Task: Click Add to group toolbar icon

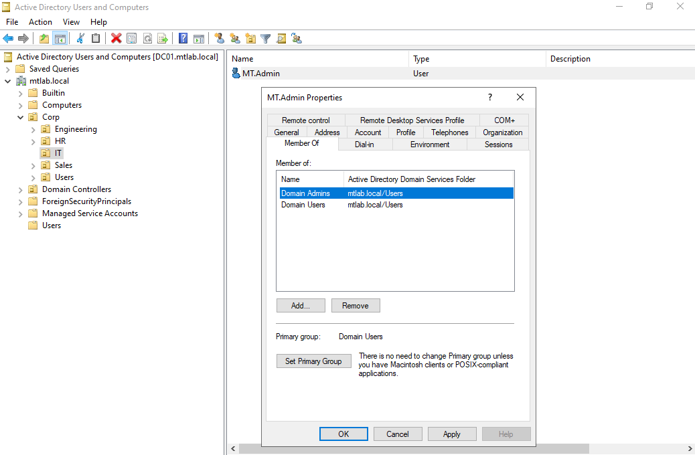Action: [297, 39]
